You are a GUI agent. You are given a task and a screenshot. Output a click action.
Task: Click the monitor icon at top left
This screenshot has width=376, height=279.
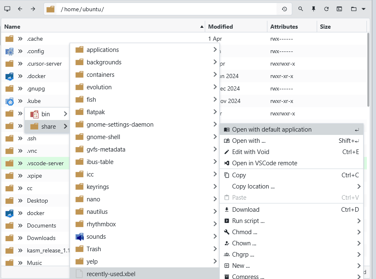point(7,9)
